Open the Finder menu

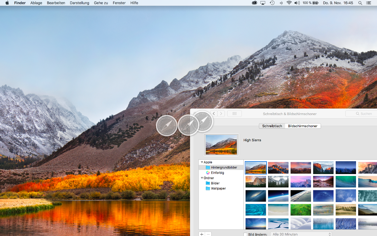tap(20, 3)
